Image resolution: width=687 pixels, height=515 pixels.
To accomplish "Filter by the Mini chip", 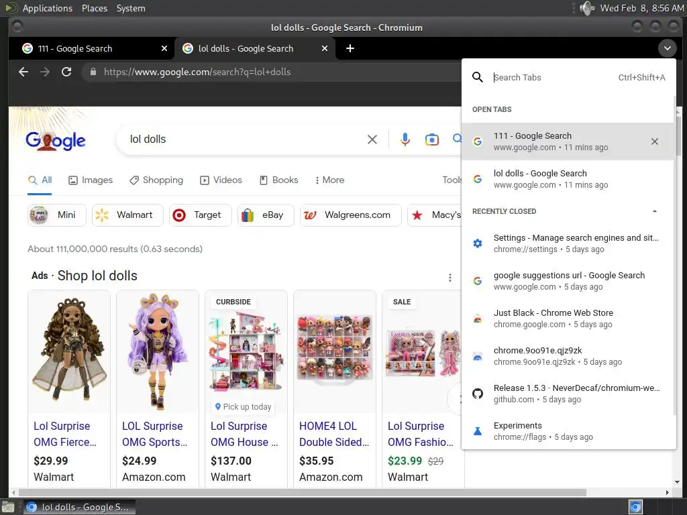I will coord(57,215).
